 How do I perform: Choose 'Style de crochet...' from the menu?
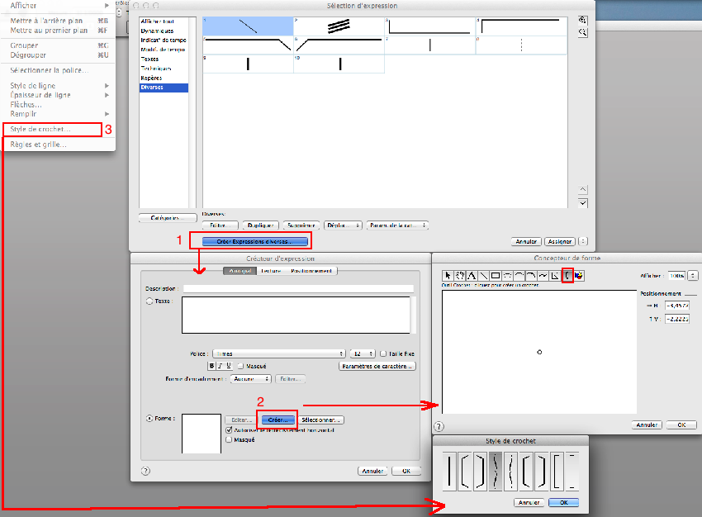[x=41, y=130]
